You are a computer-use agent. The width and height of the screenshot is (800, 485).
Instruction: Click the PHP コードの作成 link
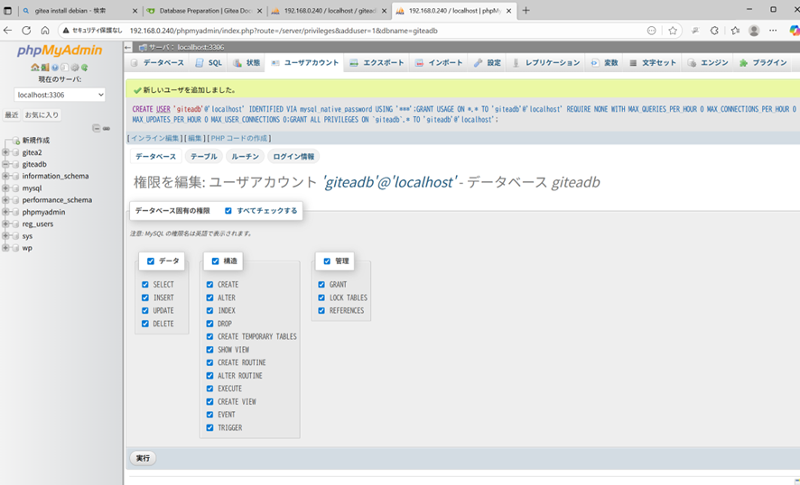239,139
